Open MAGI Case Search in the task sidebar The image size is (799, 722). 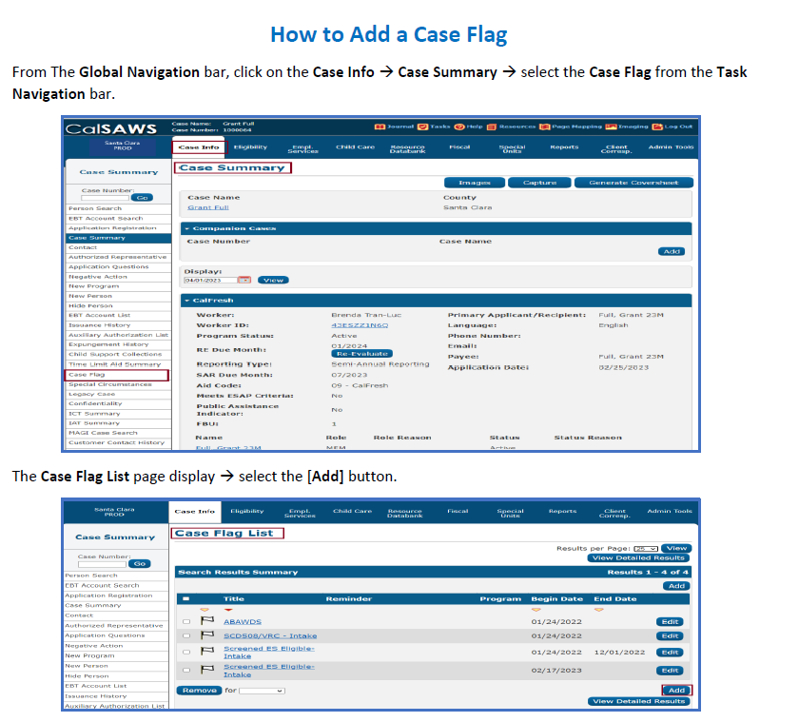point(118,433)
